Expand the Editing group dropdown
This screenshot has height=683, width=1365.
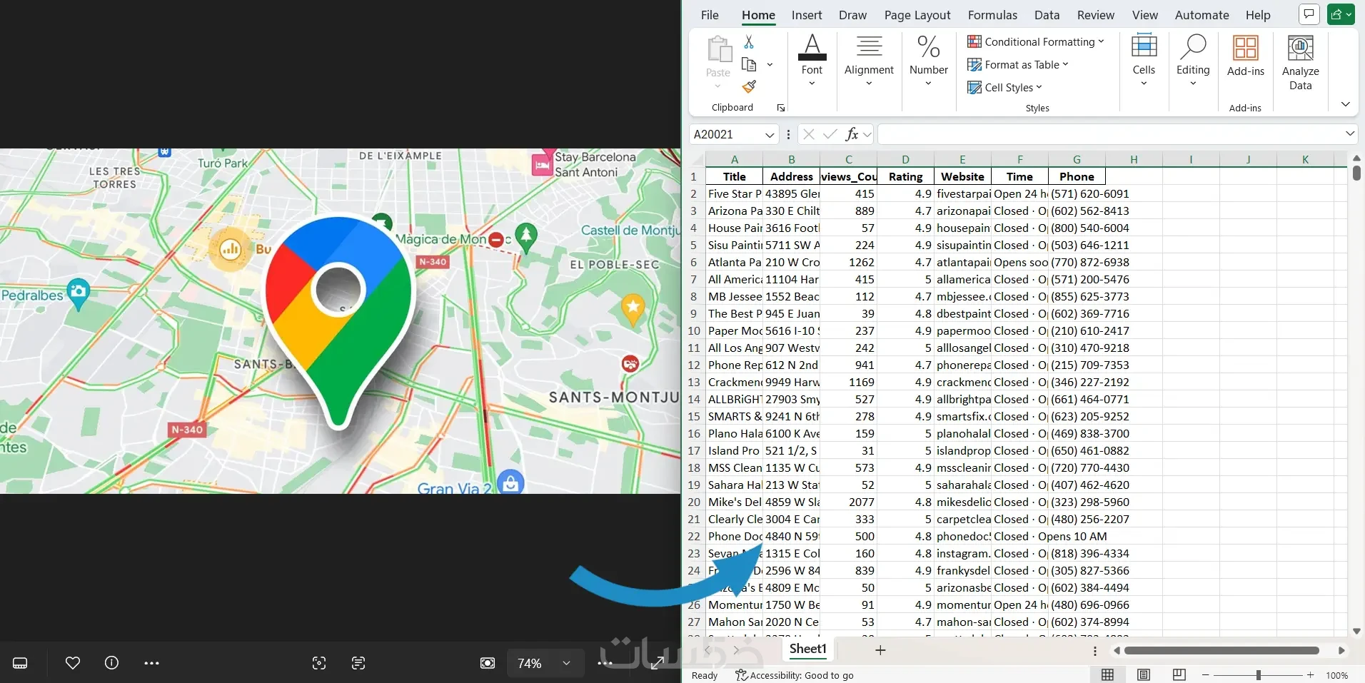[x=1193, y=84]
